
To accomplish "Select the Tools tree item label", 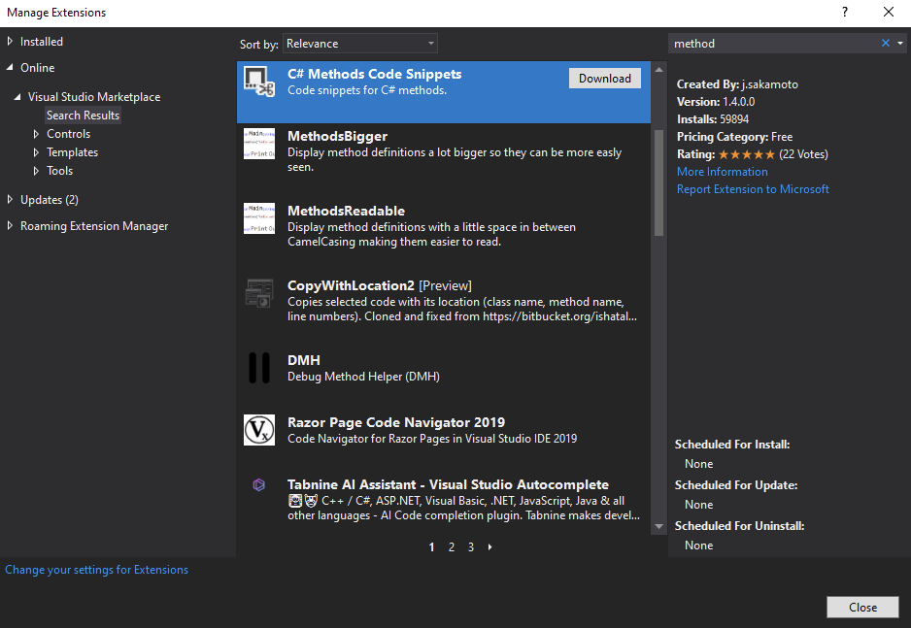I will point(60,171).
